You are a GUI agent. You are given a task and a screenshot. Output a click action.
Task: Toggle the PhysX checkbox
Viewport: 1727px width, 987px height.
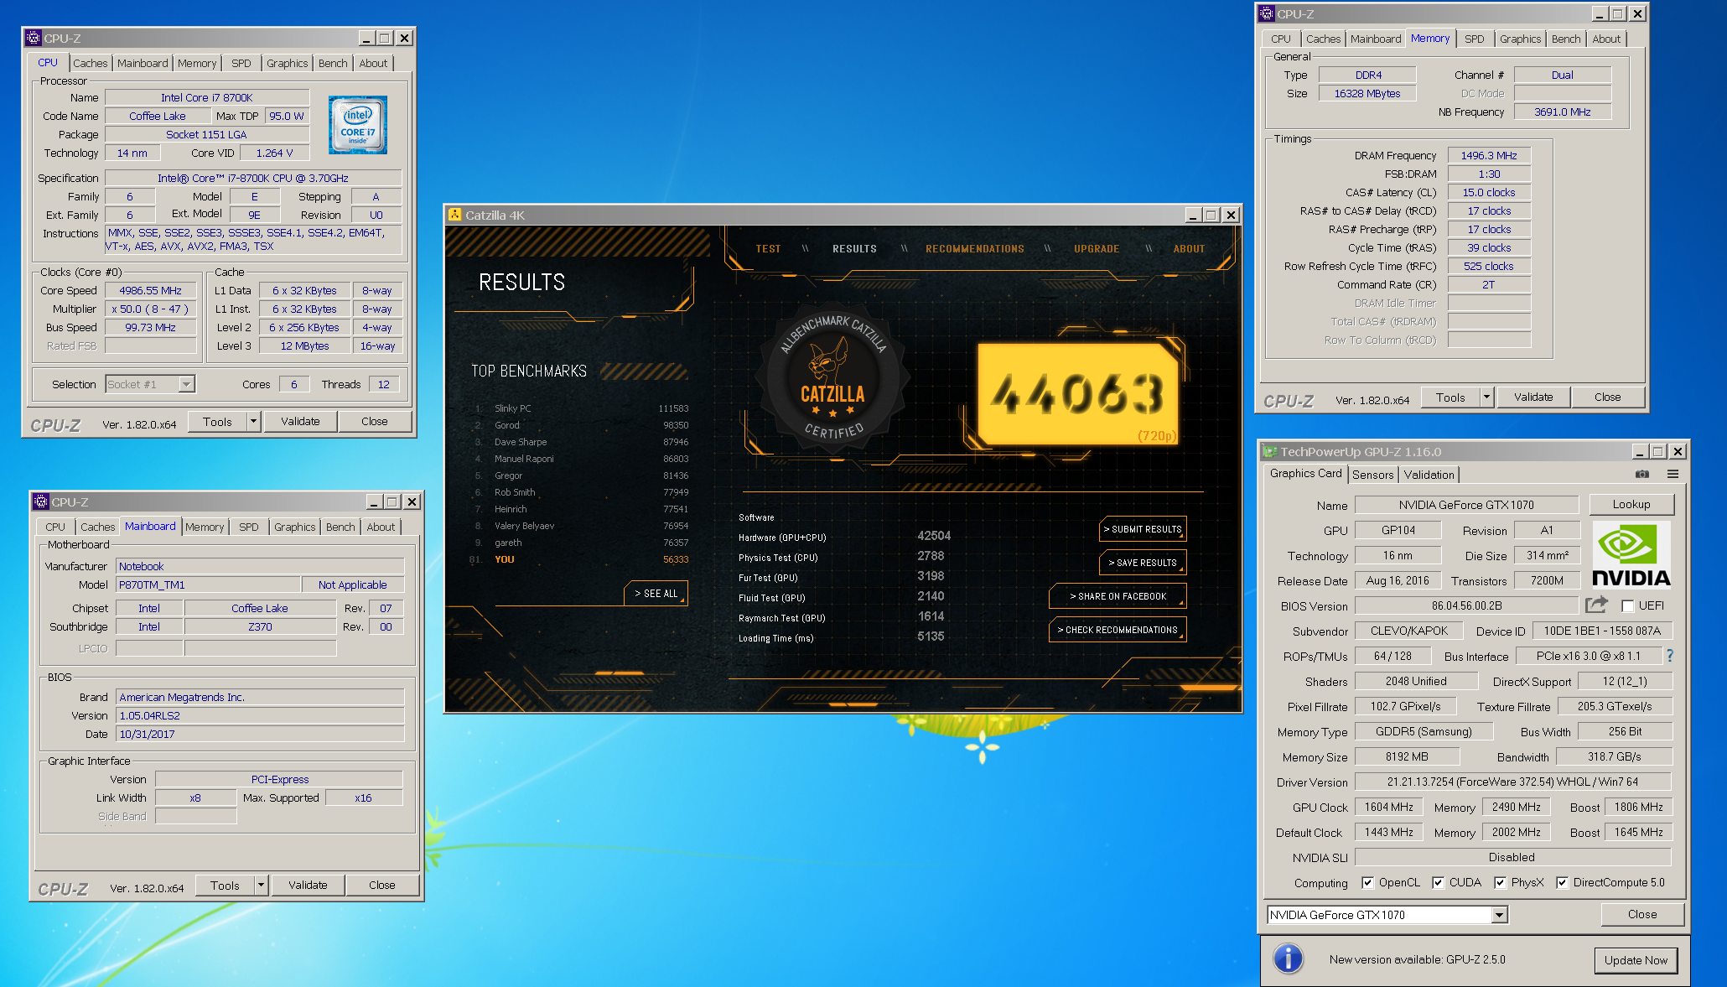pyautogui.click(x=1500, y=882)
